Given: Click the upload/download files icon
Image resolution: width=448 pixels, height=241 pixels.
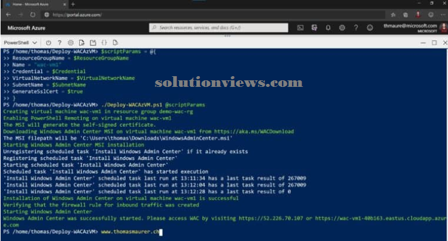Looking at the screenshot, I should click(x=82, y=43).
